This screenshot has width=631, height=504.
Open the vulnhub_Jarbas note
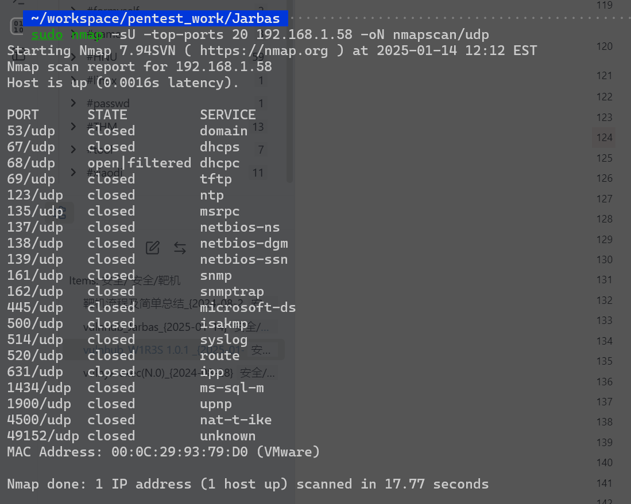pos(176,327)
